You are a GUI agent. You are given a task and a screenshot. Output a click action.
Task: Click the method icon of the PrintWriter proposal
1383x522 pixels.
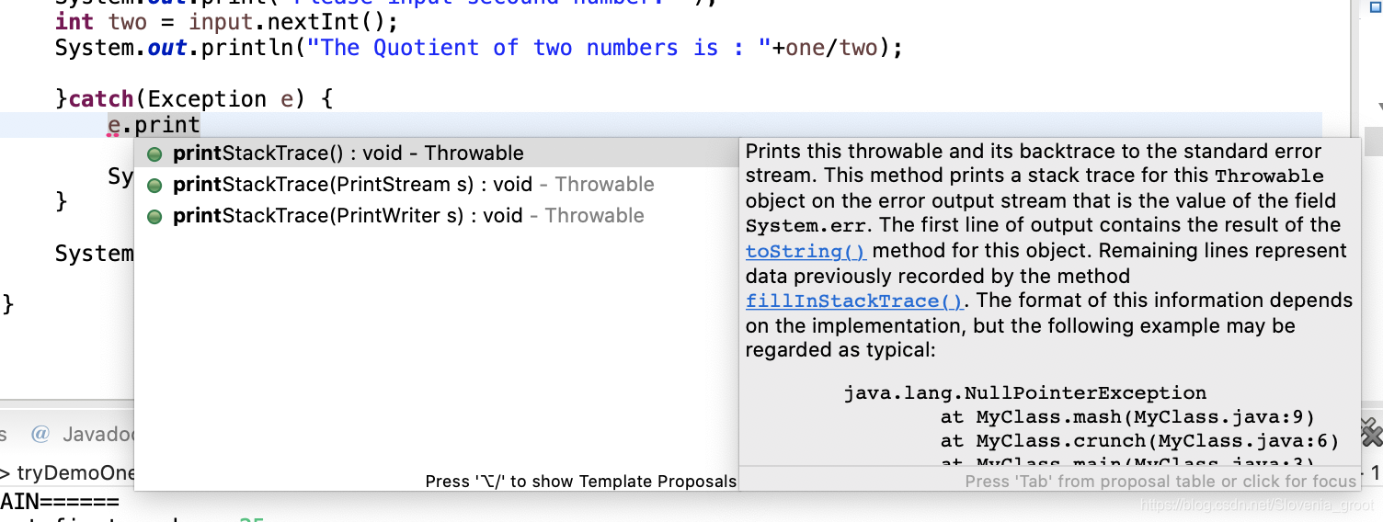tap(154, 217)
